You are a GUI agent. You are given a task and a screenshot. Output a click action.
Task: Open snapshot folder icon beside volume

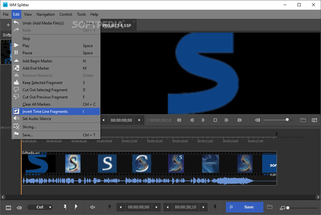point(303,120)
